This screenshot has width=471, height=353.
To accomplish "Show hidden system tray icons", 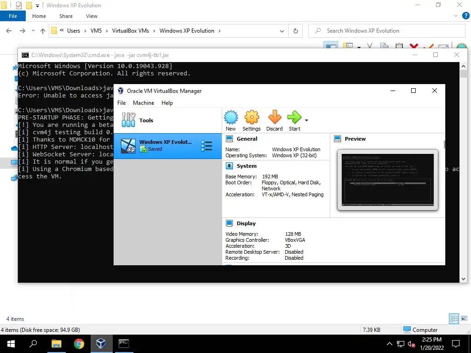I will pos(389,344).
